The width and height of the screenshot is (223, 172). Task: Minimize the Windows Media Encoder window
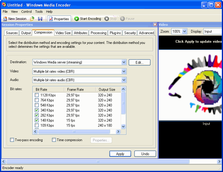coord(204,5)
